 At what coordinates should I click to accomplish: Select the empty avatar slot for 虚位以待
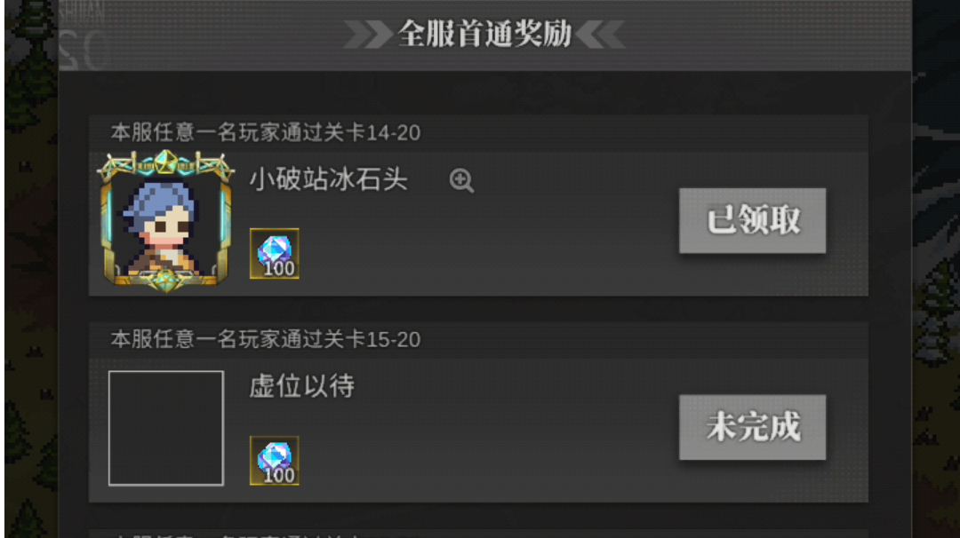point(166,428)
